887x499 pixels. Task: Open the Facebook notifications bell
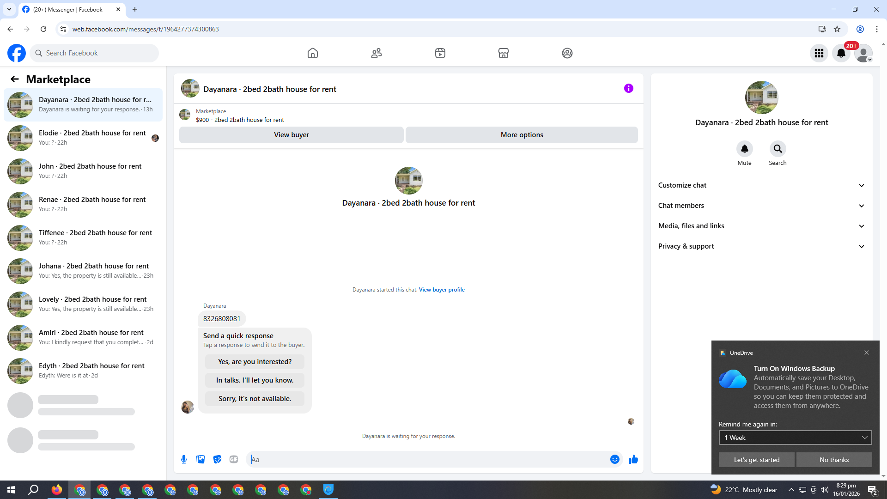coord(841,53)
